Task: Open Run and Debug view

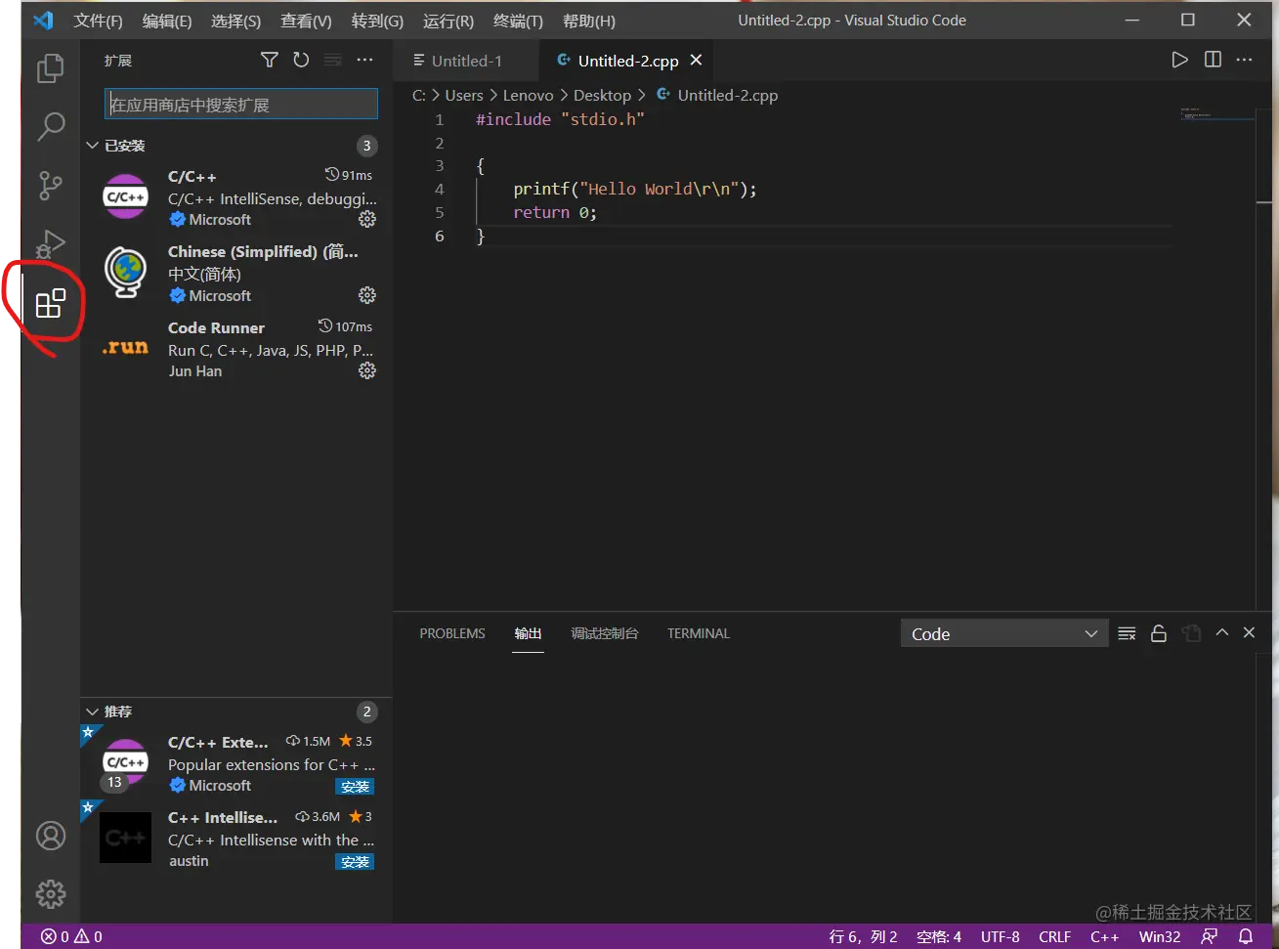Action: [50, 243]
